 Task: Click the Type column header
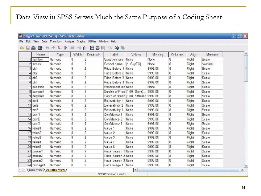click(x=60, y=54)
